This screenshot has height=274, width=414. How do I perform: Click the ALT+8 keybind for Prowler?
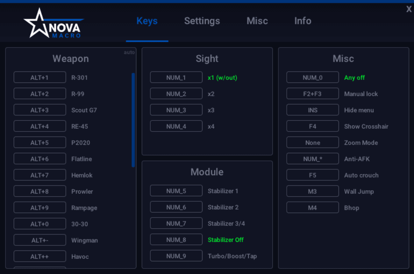40,191
